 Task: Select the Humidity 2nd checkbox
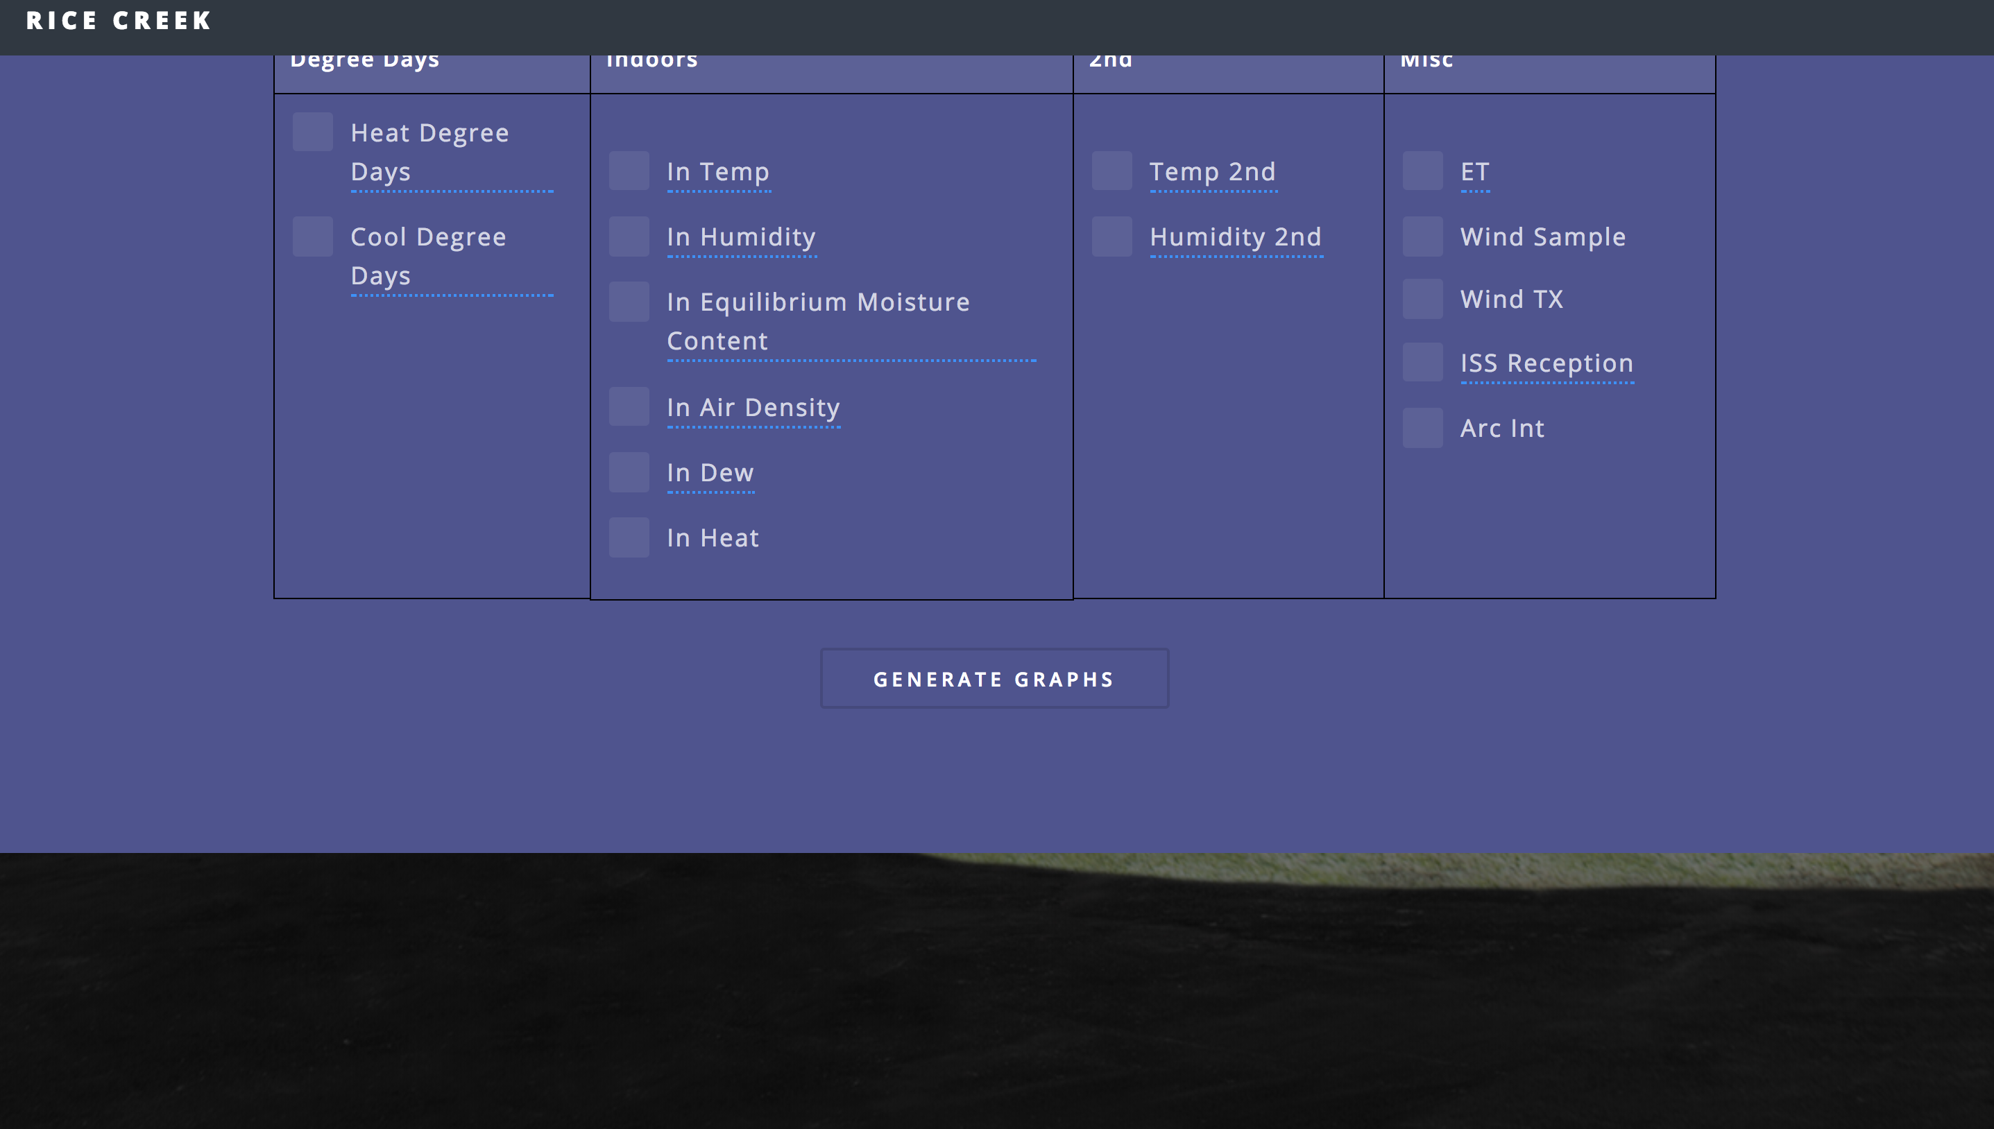[1111, 236]
